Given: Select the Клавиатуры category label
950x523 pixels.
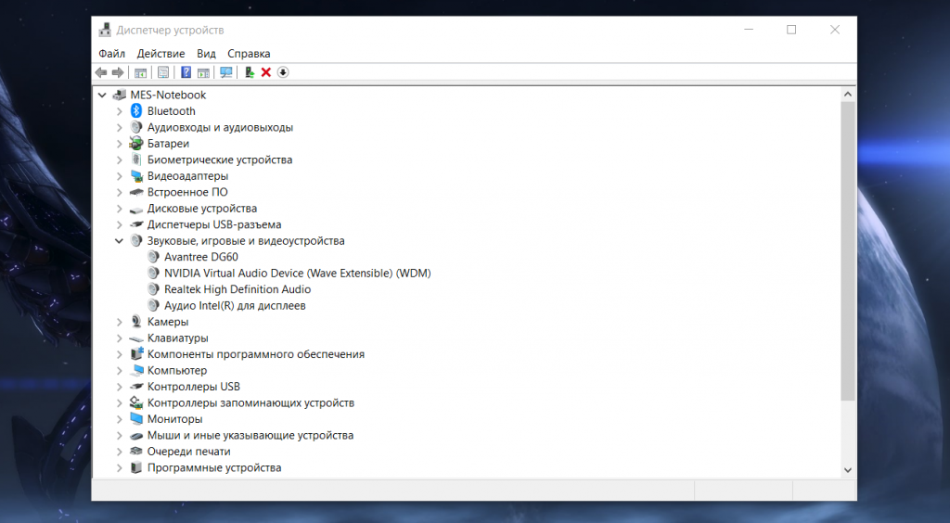Looking at the screenshot, I should click(x=177, y=338).
